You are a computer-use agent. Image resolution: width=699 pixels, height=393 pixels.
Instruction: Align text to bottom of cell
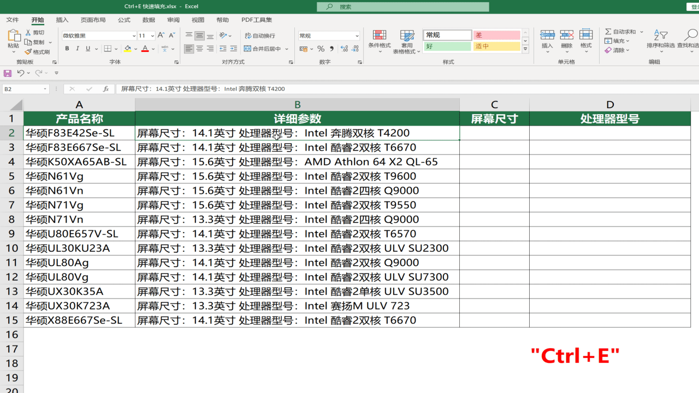pyautogui.click(x=210, y=35)
